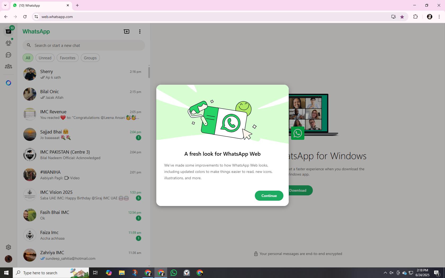Open the Fasih Bhai IMC chat

83,215
